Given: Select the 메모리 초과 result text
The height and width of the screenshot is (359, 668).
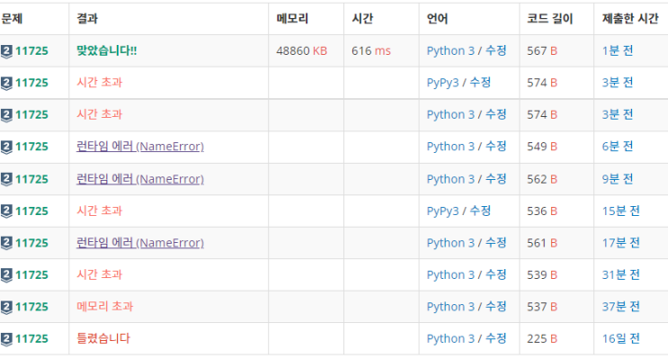Looking at the screenshot, I should coord(105,307).
